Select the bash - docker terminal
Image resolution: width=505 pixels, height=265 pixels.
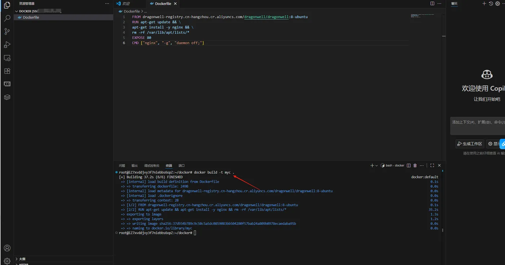392,165
